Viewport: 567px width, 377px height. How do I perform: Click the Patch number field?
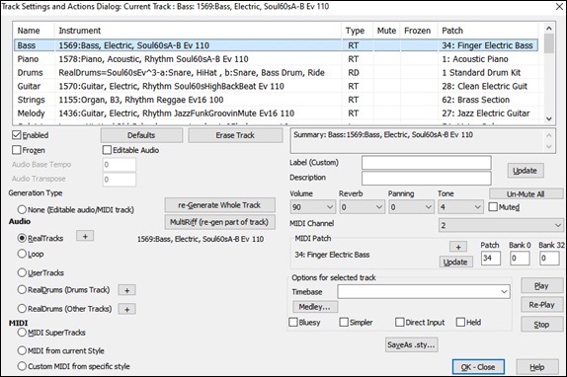tap(491, 259)
